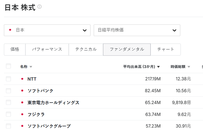Open the 日経平均株価 index dropdown
The image size is (203, 130).
pos(137,30)
